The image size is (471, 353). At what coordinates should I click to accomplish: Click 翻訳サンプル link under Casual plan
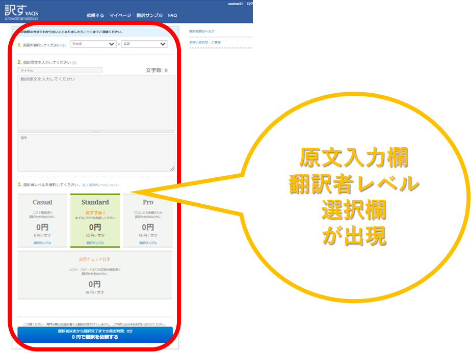point(43,243)
